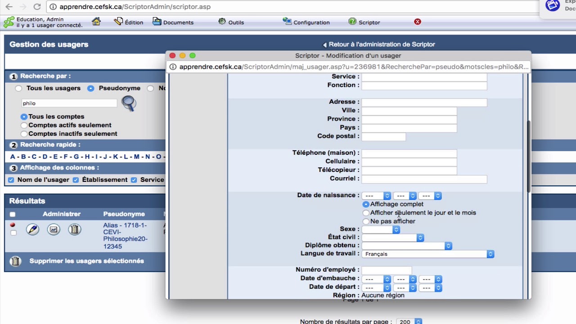The width and height of the screenshot is (576, 324).
Task: Open the État civil dropdown
Action: click(x=393, y=238)
